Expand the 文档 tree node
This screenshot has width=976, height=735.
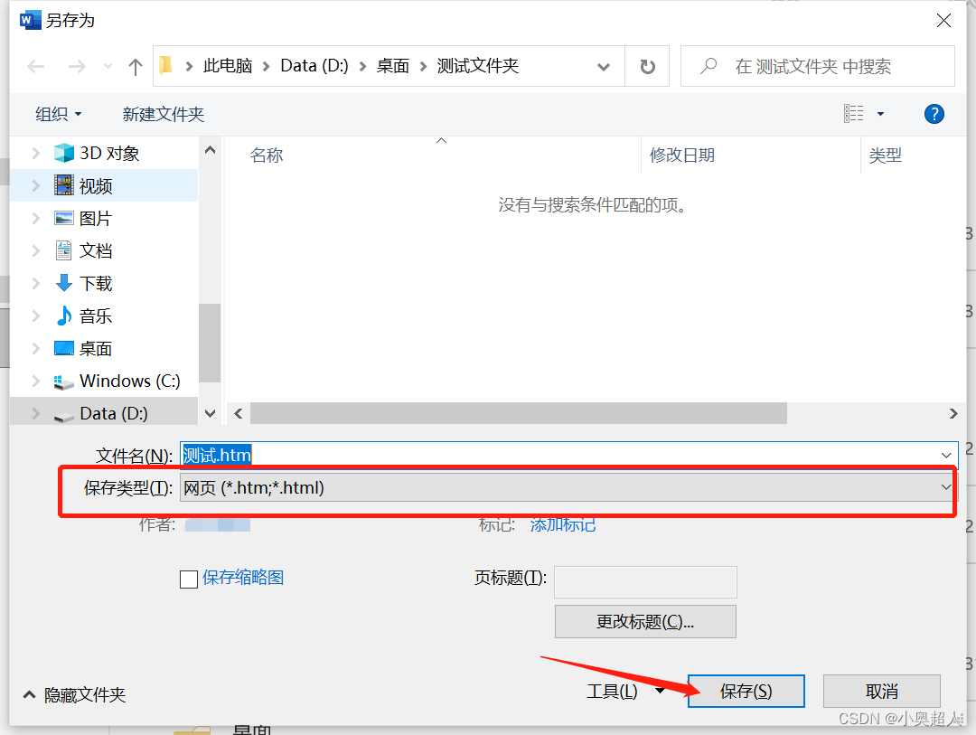click(x=35, y=250)
